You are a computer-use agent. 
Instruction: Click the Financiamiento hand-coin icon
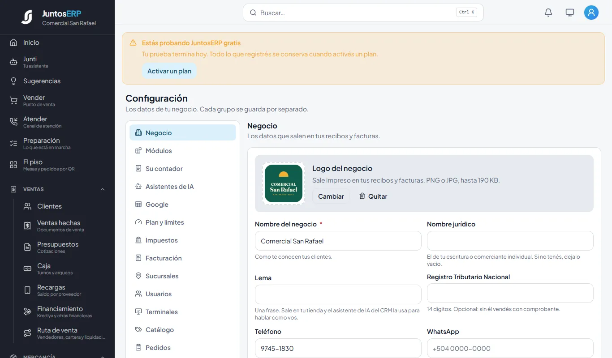pos(27,312)
